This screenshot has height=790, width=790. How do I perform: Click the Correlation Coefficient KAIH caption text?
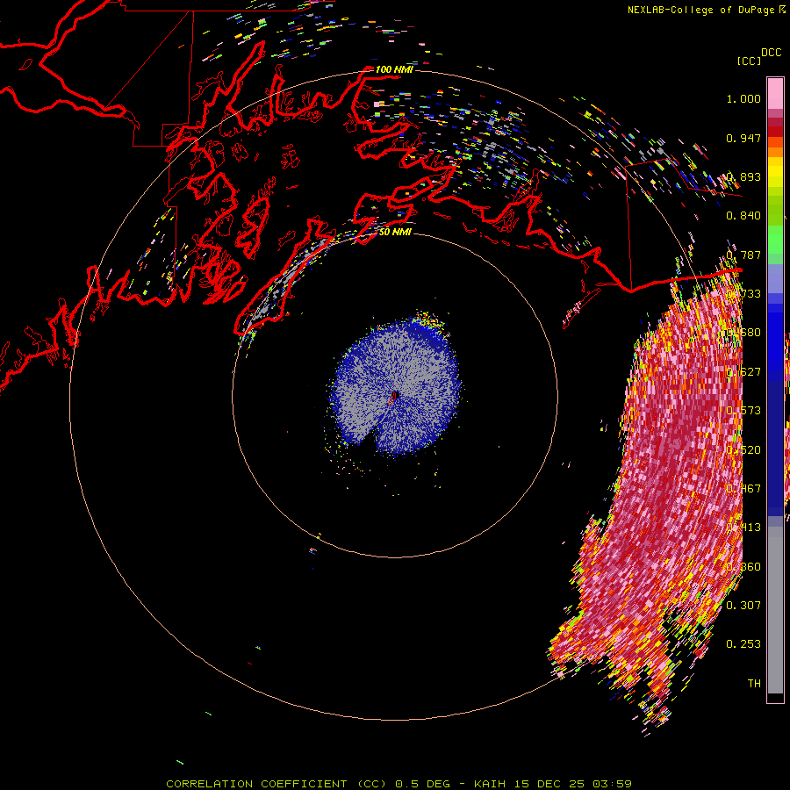(x=399, y=784)
